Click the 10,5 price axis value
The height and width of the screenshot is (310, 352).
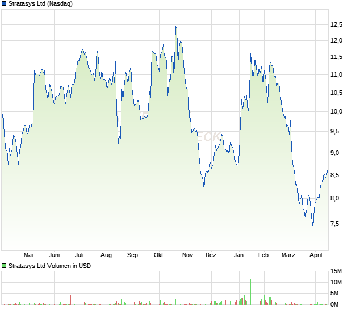point(336,93)
